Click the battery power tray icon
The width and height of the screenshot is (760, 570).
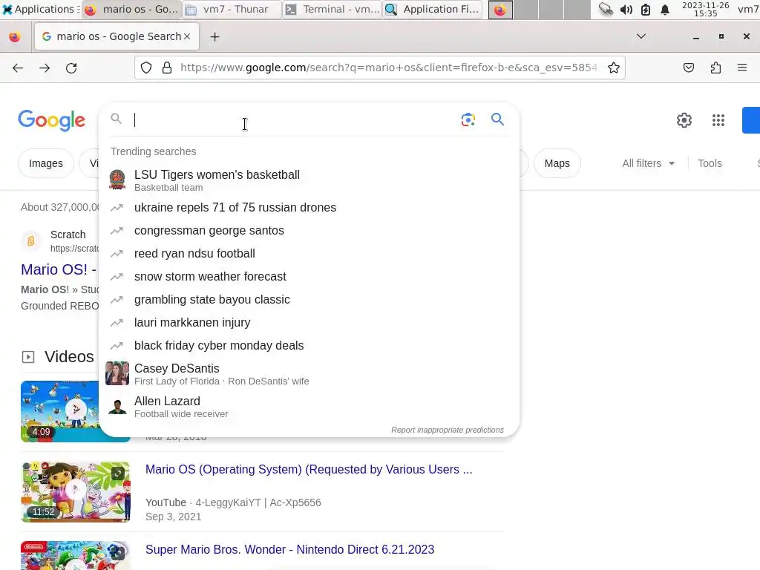click(646, 9)
